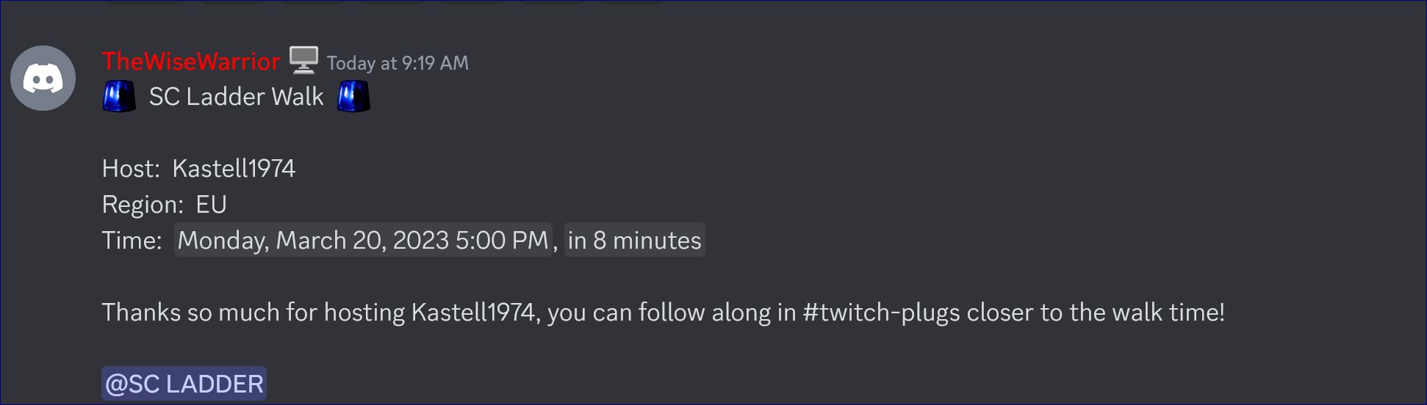This screenshot has height=405, width=1427.
Task: Click the computer monitor icon beside the username
Action: point(303,60)
